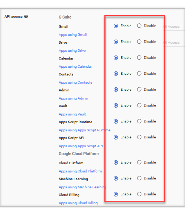Select Enable for Apps Script API
This screenshot has width=185, height=215.
(116, 137)
